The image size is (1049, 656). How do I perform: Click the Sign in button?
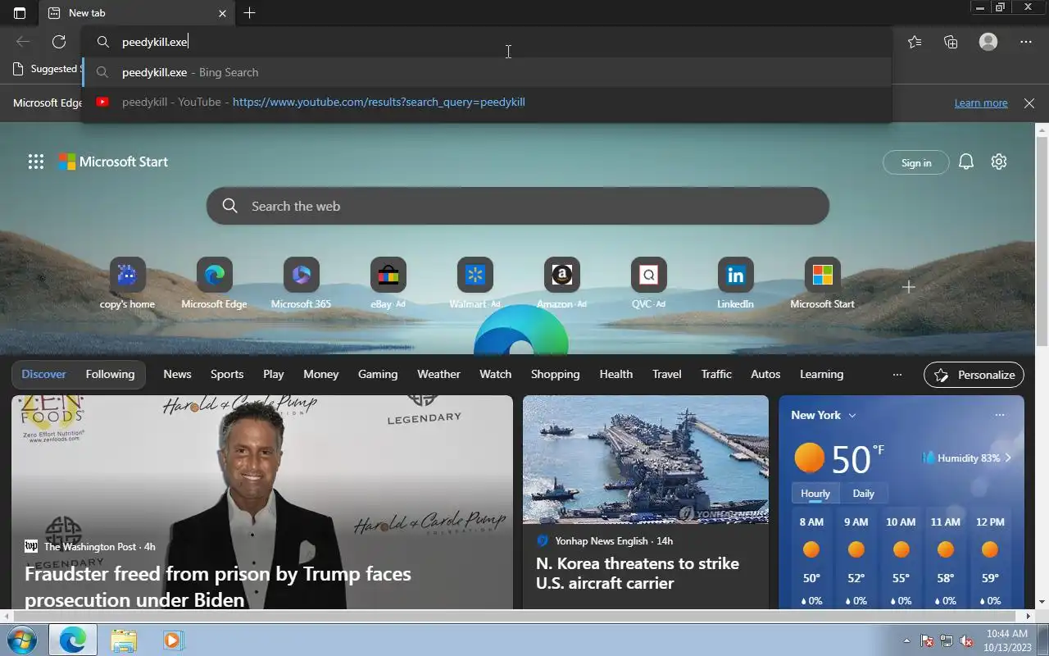916,162
